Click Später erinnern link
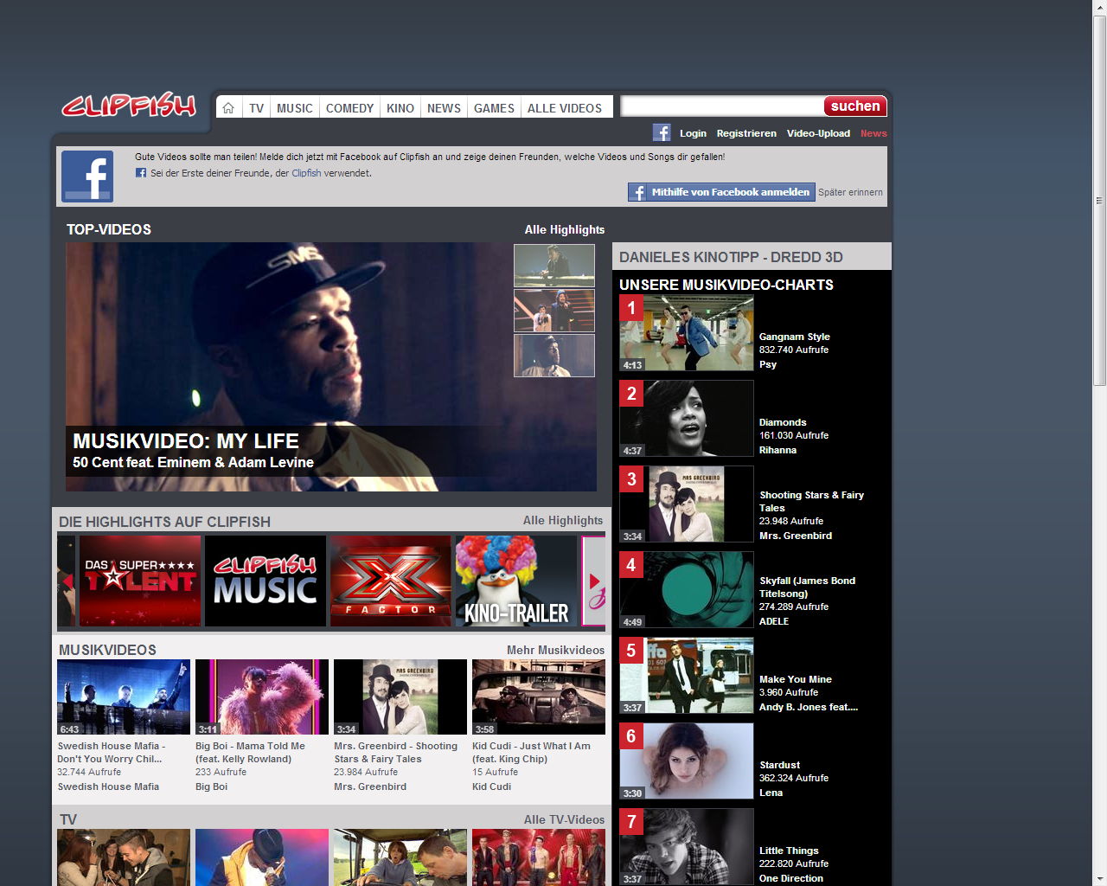The height and width of the screenshot is (886, 1107). (850, 192)
